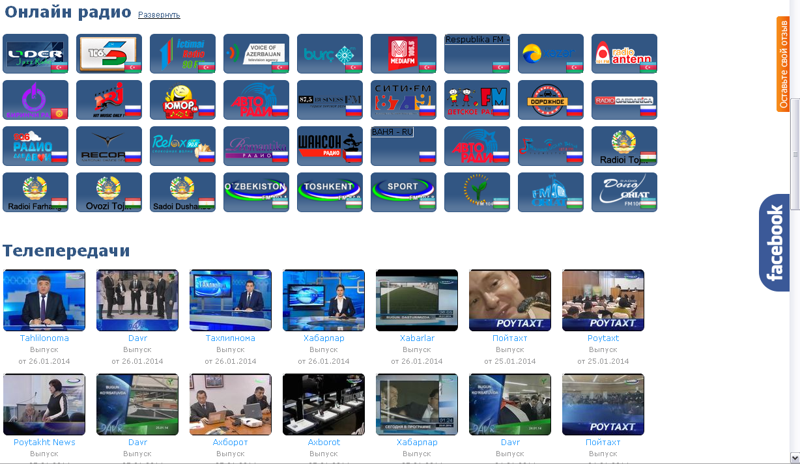Viewport: 800px width, 464px height.
Task: Play the Media FM station
Action: [x=403, y=54]
